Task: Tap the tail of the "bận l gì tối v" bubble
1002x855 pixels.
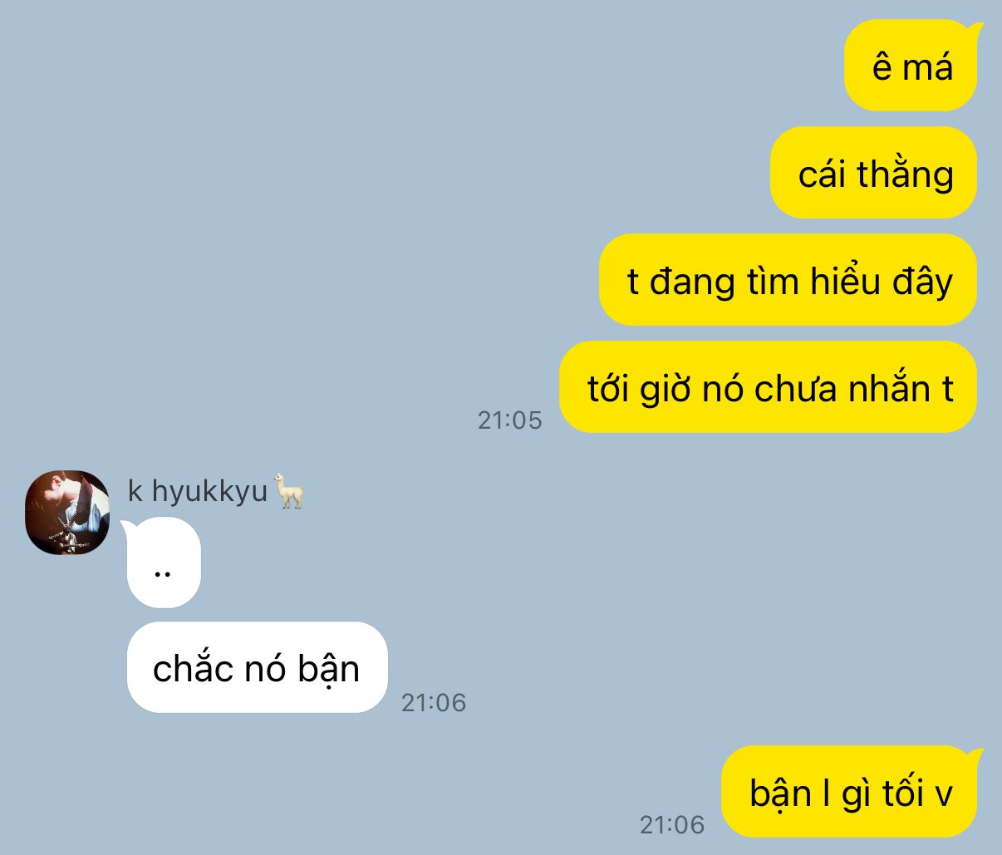Action: click(976, 757)
